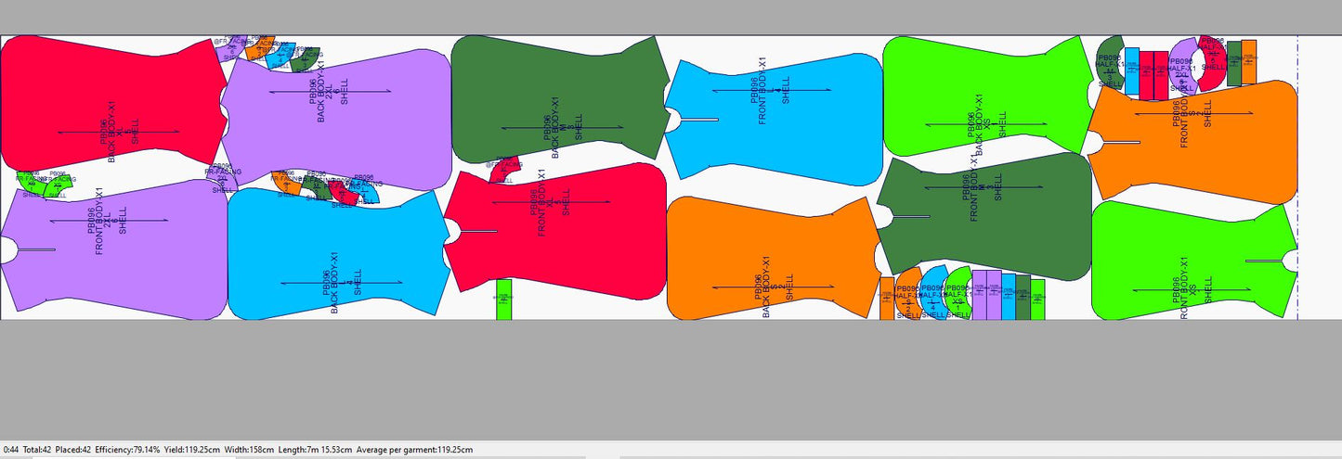Click the light green strip below red Front Body
This screenshot has height=459, width=1342.
pos(503,299)
